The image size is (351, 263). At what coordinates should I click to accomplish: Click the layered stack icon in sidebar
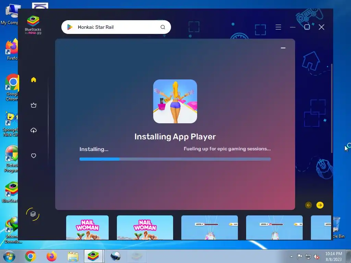33,214
